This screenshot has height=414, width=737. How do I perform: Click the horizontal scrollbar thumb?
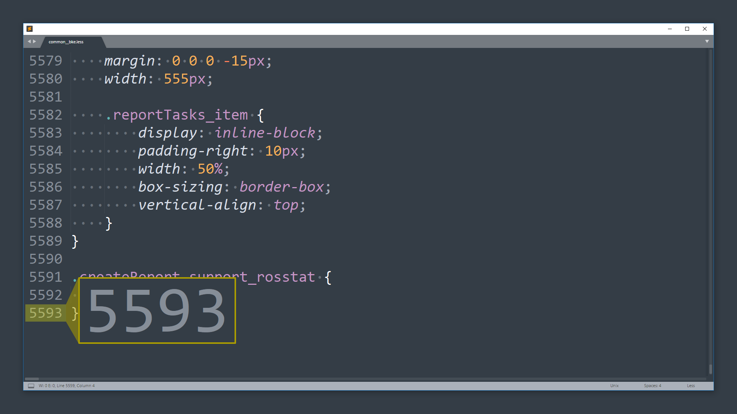32,379
